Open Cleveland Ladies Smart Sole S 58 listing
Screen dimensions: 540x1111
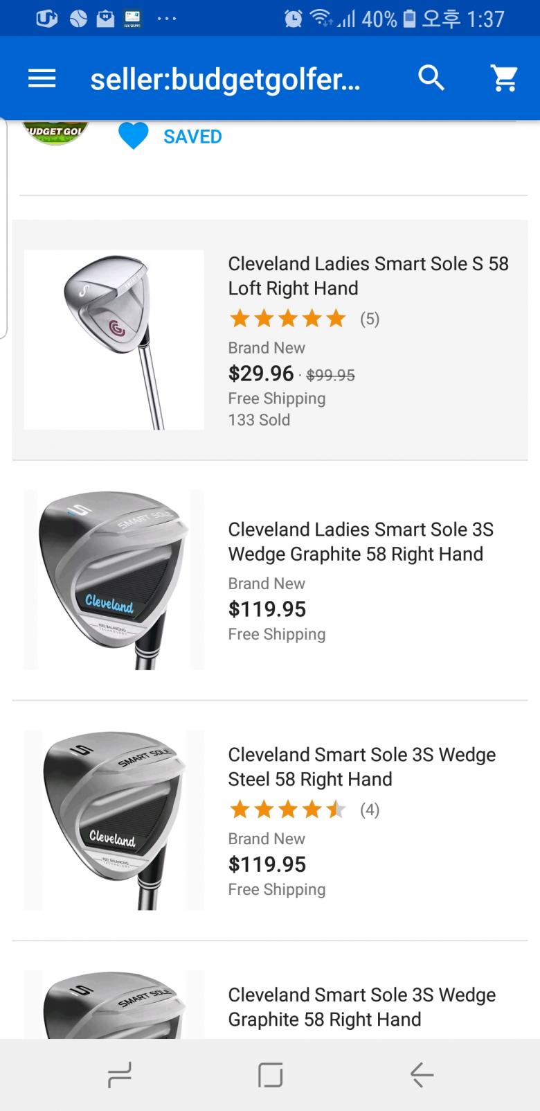[x=368, y=276]
